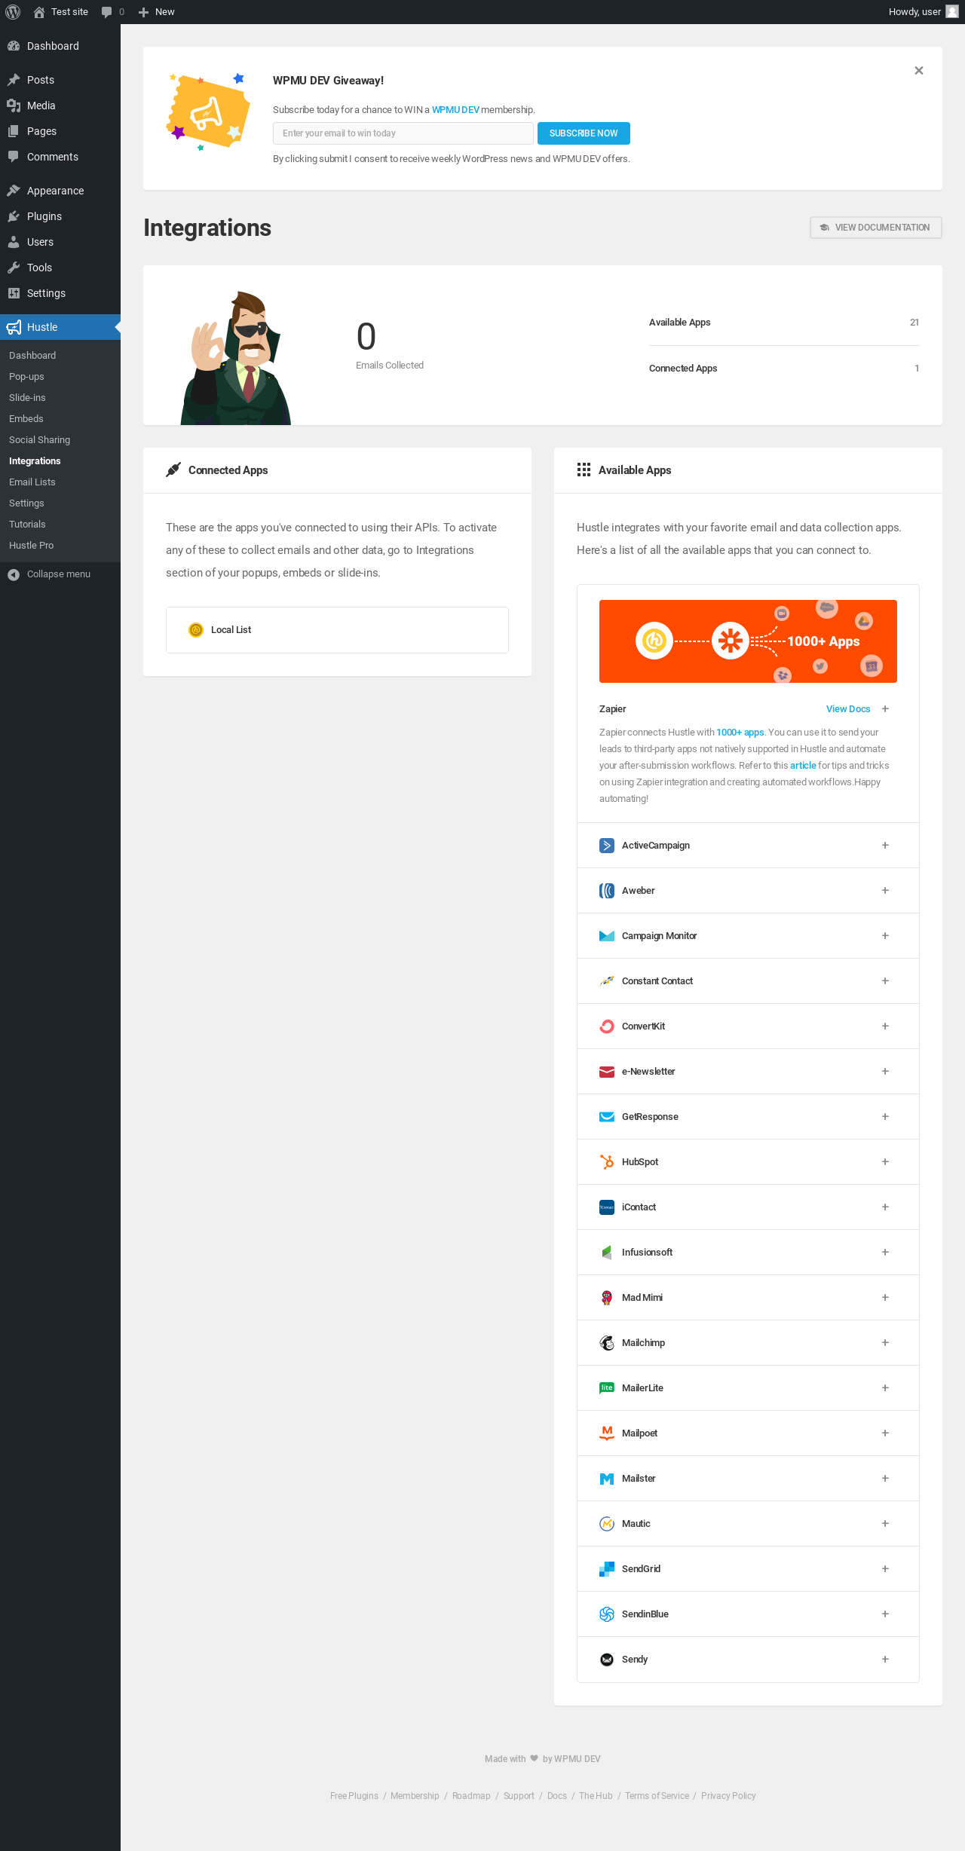Image resolution: width=965 pixels, height=1851 pixels.
Task: Click the giveaway email input field
Action: click(x=403, y=133)
